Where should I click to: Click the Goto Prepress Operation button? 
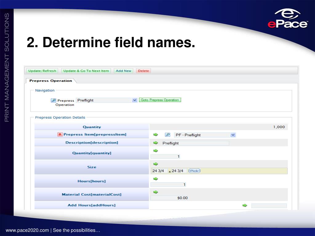(x=160, y=100)
